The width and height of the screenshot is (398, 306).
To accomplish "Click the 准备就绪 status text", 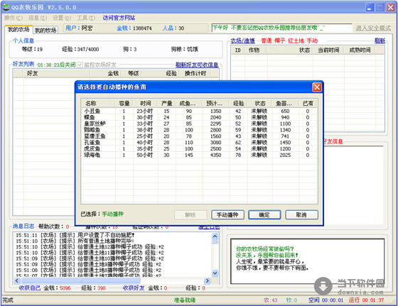I will [x=185, y=300].
